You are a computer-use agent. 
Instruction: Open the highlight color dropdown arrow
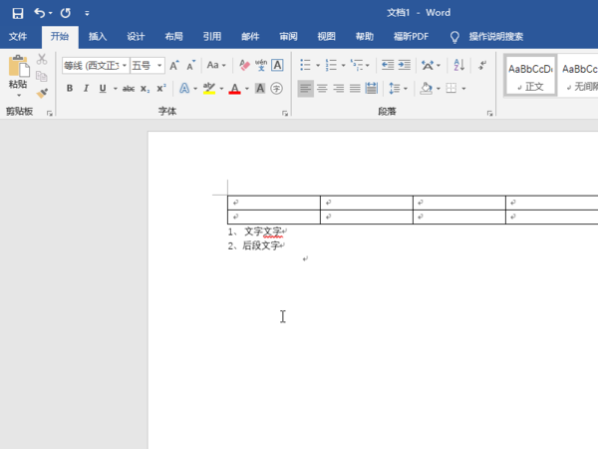(221, 89)
